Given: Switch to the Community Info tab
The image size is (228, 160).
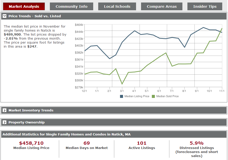Looking at the screenshot, I should click(x=71, y=6).
